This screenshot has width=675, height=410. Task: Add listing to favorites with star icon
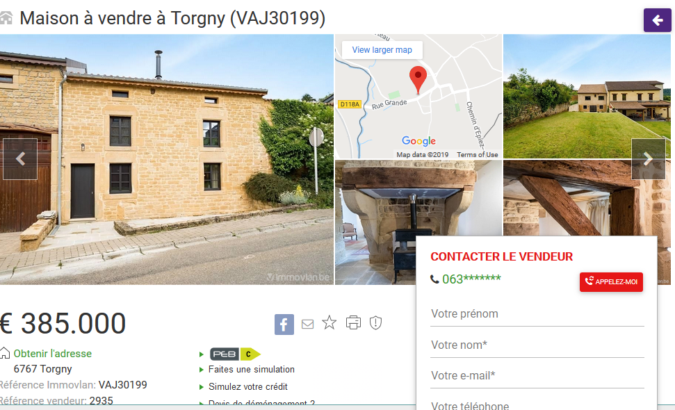(330, 322)
